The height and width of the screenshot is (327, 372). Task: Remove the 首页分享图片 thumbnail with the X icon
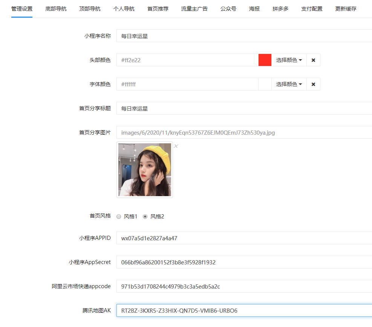pos(176,146)
